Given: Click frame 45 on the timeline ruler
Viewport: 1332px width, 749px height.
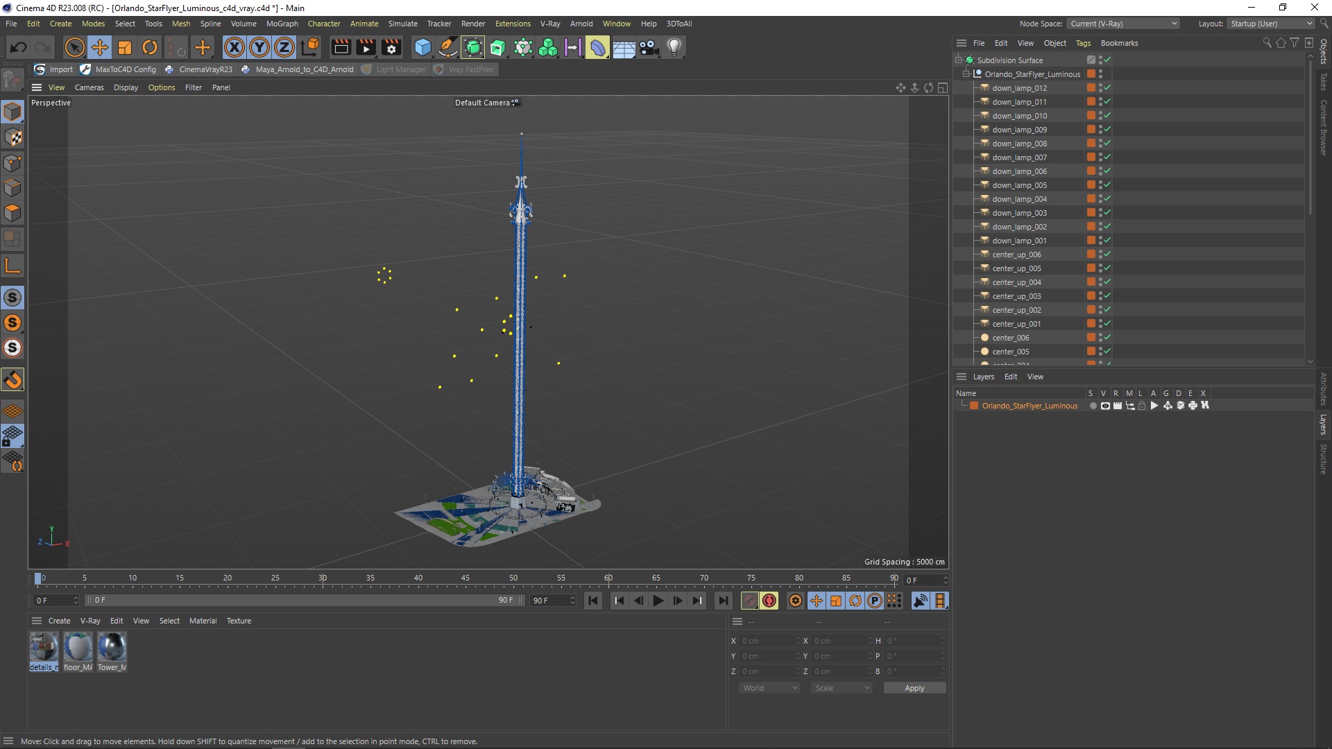Looking at the screenshot, I should coord(466,578).
